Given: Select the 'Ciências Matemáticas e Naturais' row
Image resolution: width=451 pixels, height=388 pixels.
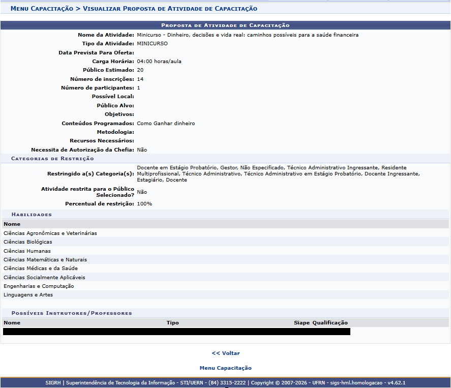Looking at the screenshot, I should tap(226, 260).
